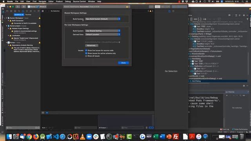The height and width of the screenshot is (141, 251).
Task: Click the Run button in Xcode toolbar
Action: (18, 7)
